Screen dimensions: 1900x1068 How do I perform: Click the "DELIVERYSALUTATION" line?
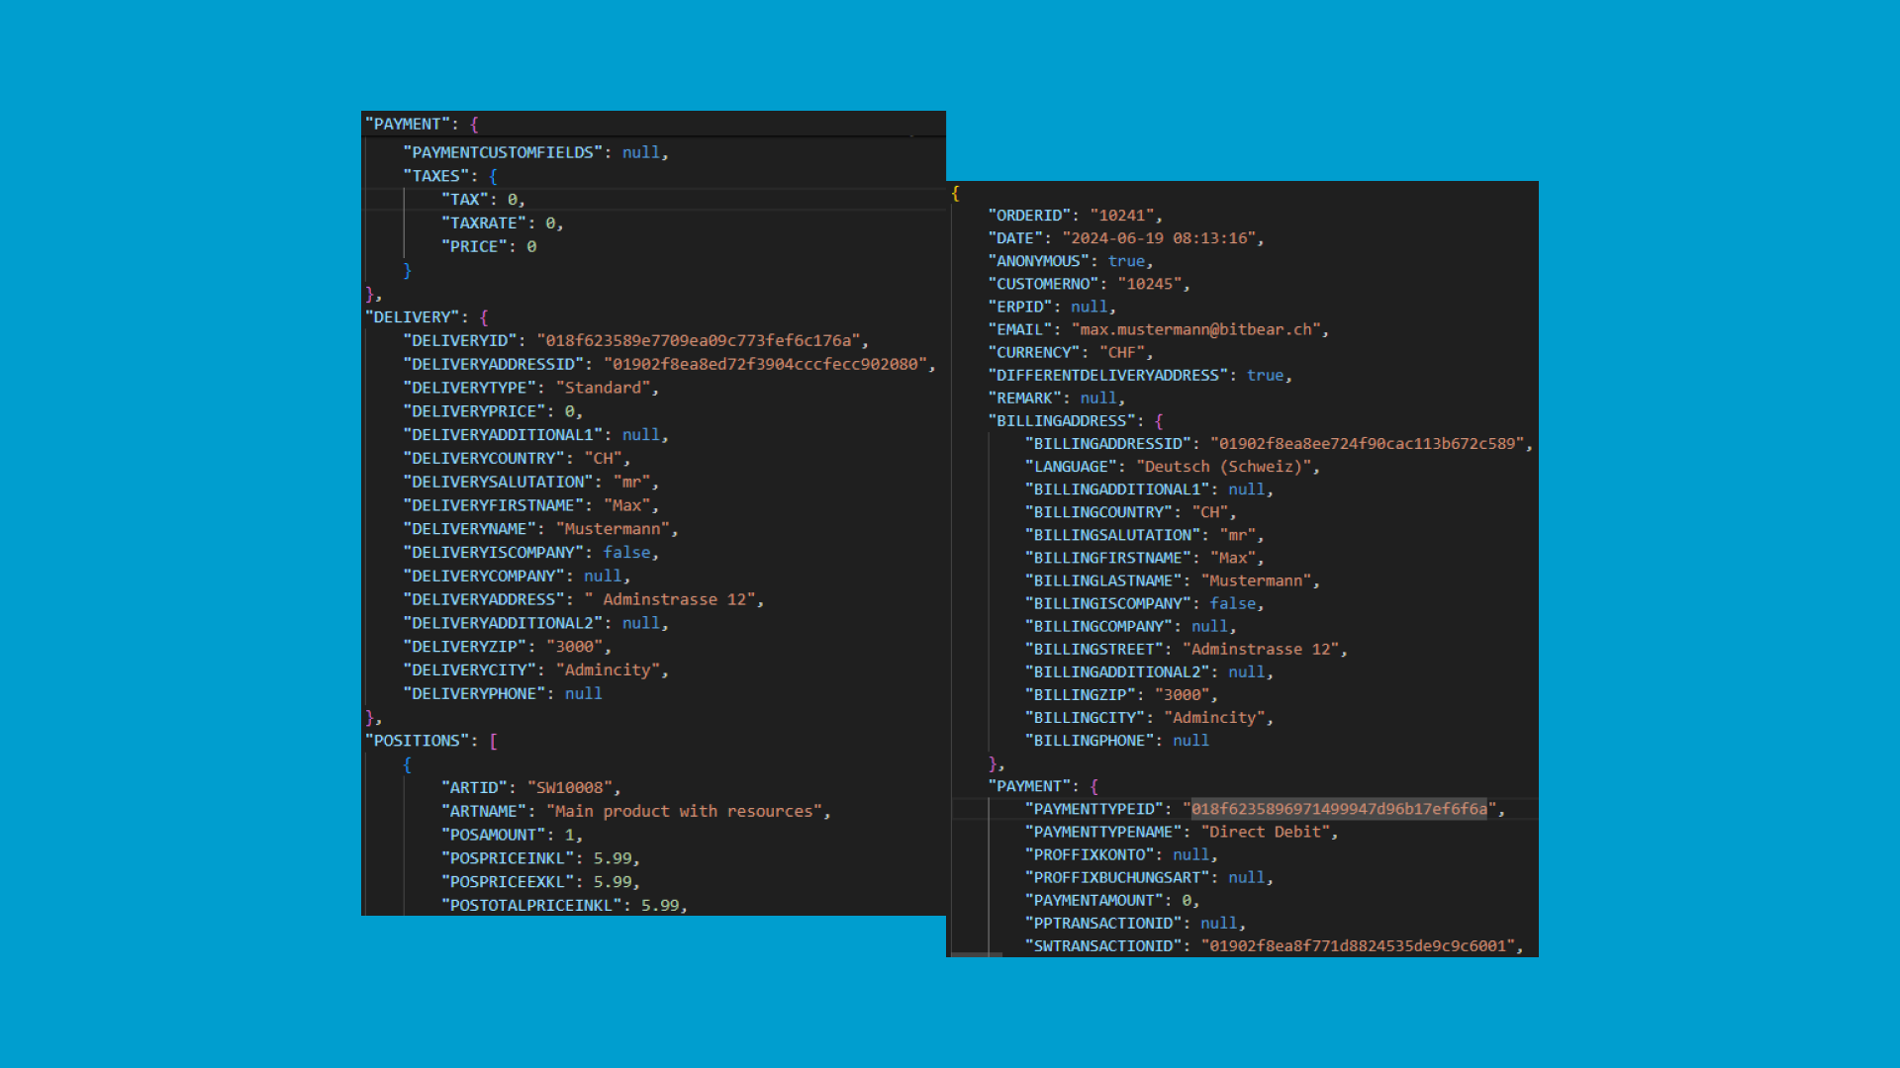(x=530, y=483)
